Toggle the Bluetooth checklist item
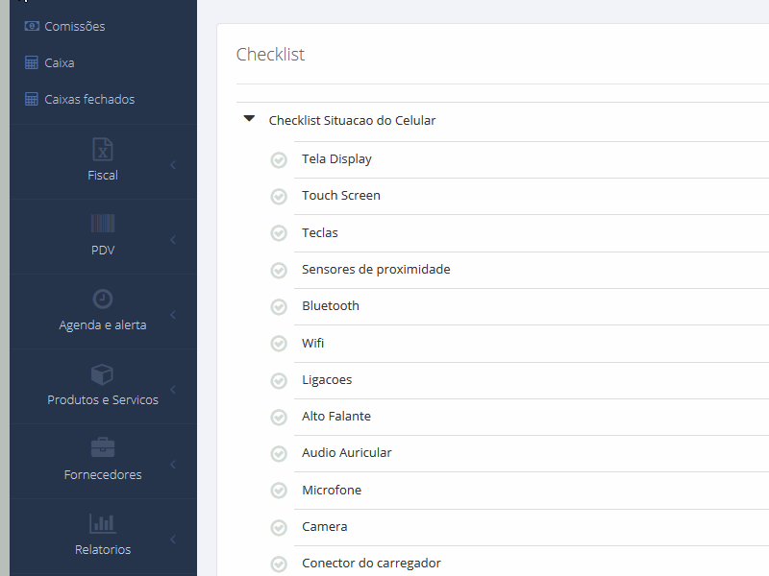The height and width of the screenshot is (576, 769). [279, 306]
